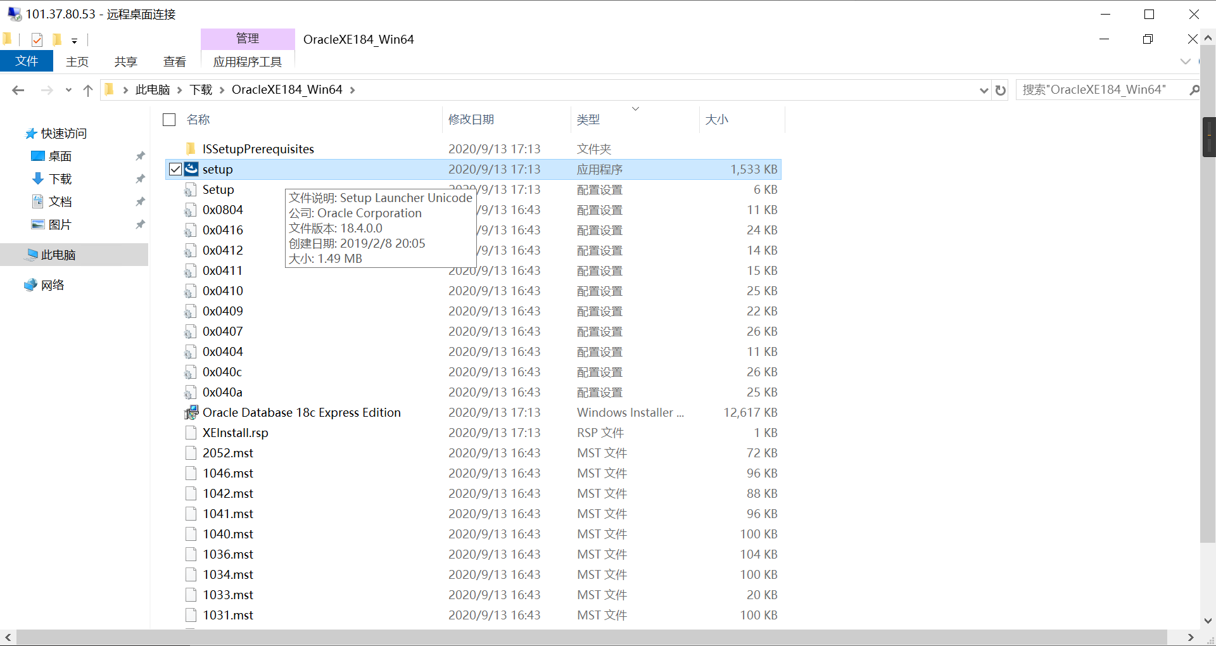1216x646 pixels.
Task: Sort files by 大小 column
Action: point(717,120)
